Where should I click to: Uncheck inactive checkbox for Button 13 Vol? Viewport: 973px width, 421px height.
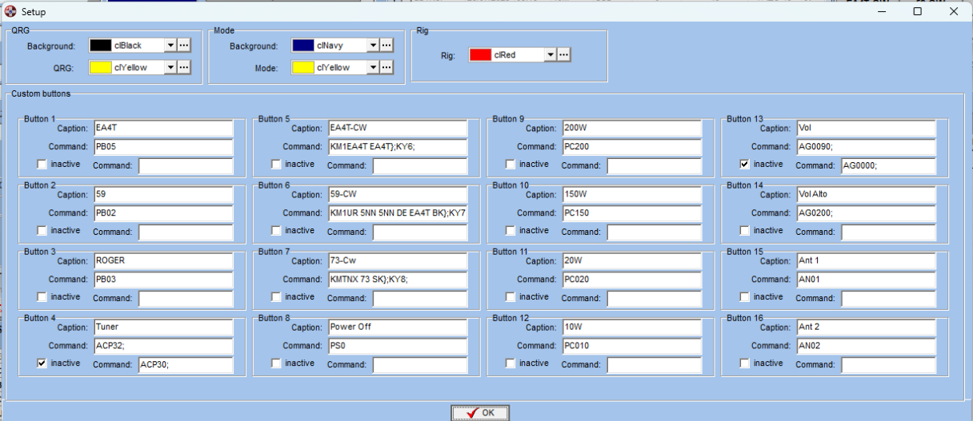point(744,165)
